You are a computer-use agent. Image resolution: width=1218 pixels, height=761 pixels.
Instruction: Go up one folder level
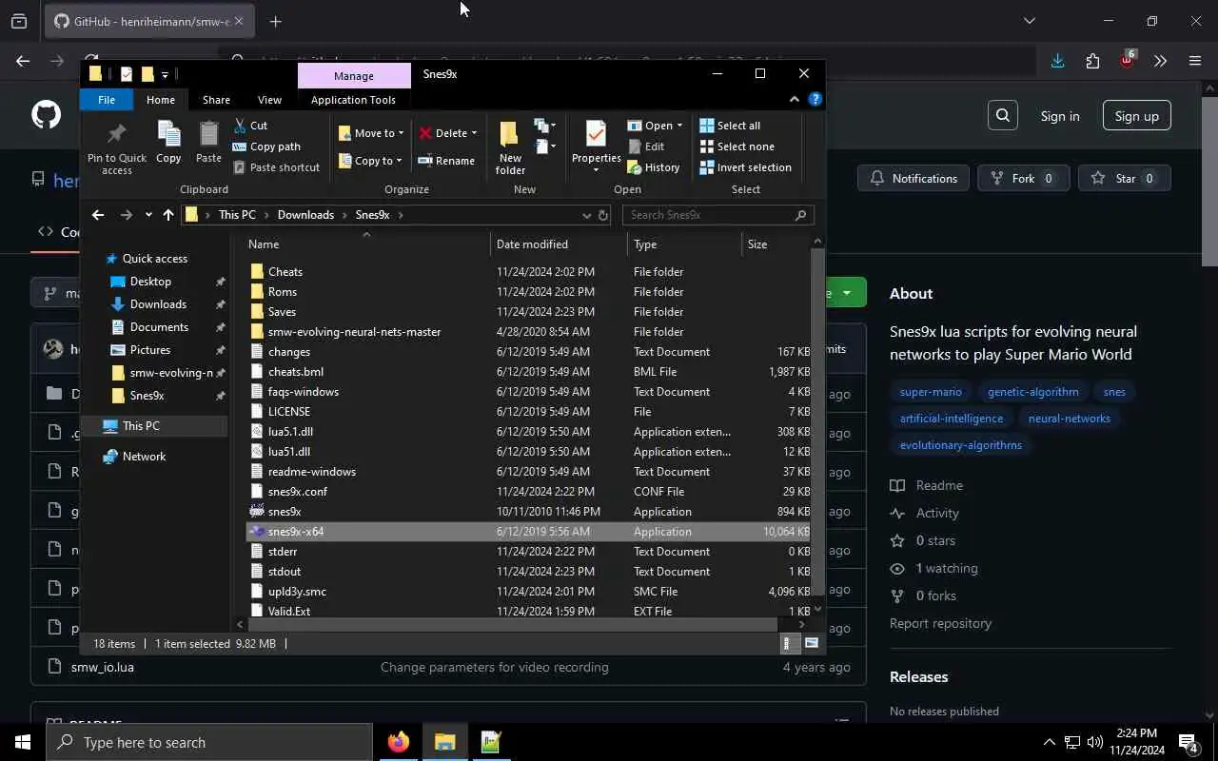pos(168,215)
